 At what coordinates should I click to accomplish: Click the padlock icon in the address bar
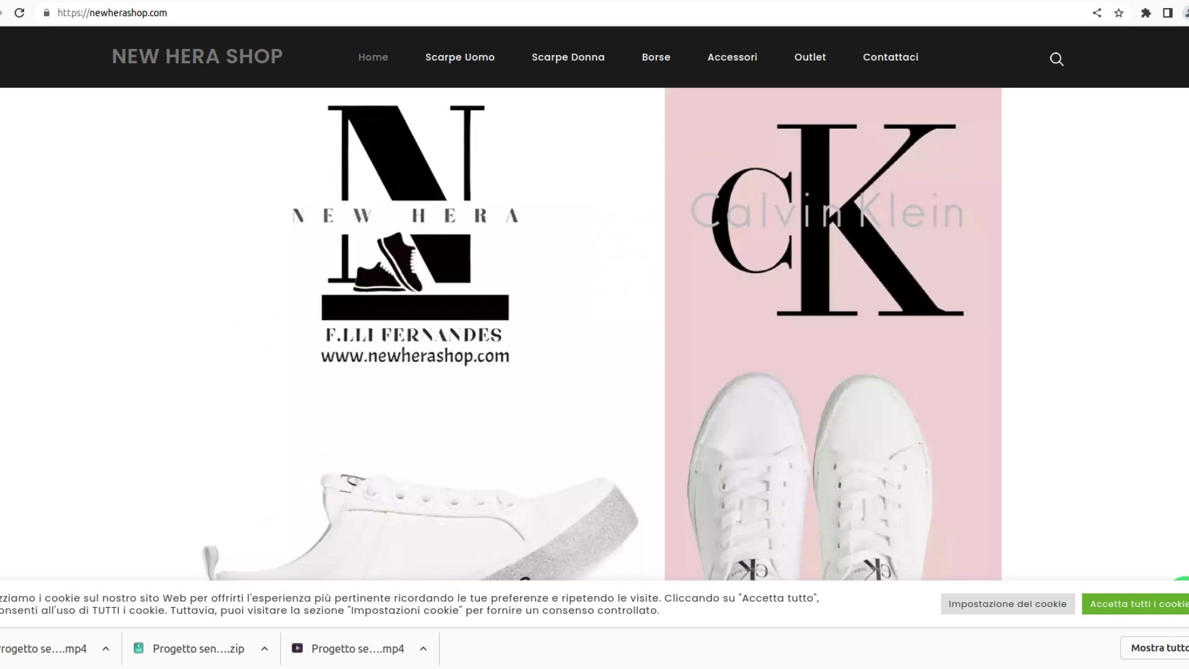46,12
